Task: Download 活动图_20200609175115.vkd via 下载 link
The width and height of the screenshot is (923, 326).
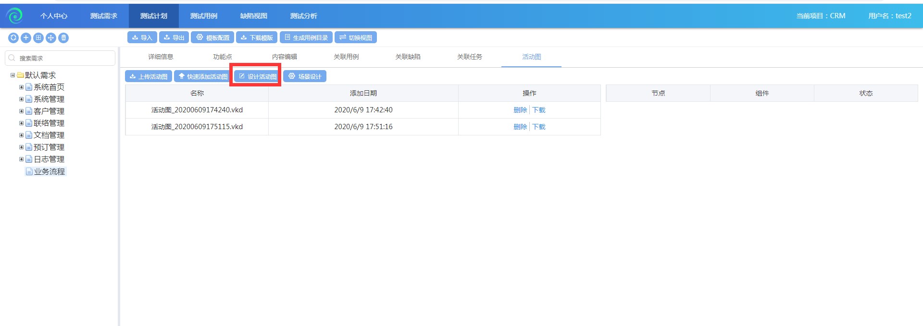Action: (x=539, y=127)
